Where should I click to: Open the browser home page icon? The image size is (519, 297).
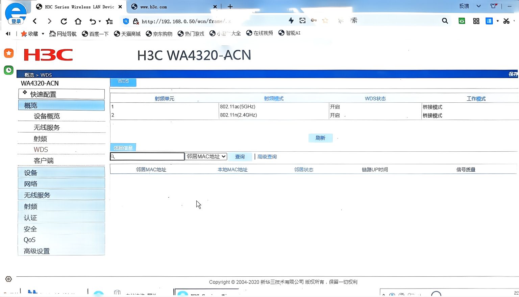(x=78, y=21)
